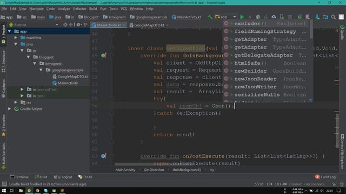Image resolution: width=346 pixels, height=194 pixels.
Task: Click UTF-8 encoding selector in status bar
Action: pyautogui.click(x=281, y=184)
